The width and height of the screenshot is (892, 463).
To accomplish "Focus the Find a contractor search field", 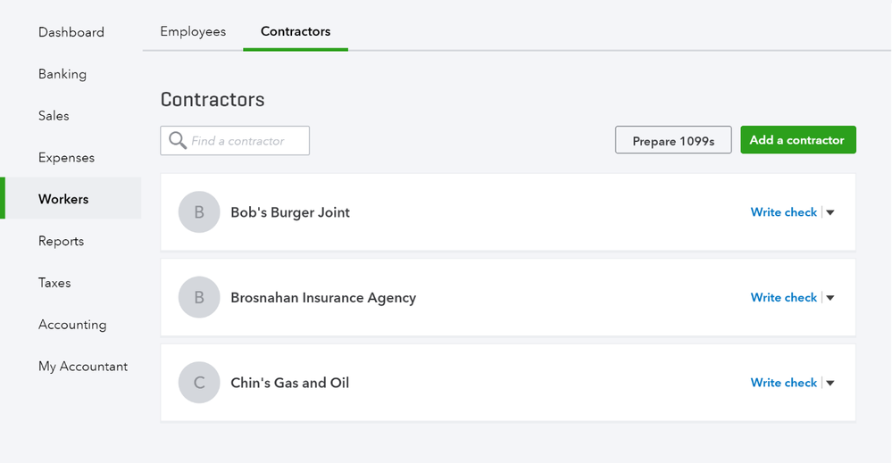I will (247, 141).
